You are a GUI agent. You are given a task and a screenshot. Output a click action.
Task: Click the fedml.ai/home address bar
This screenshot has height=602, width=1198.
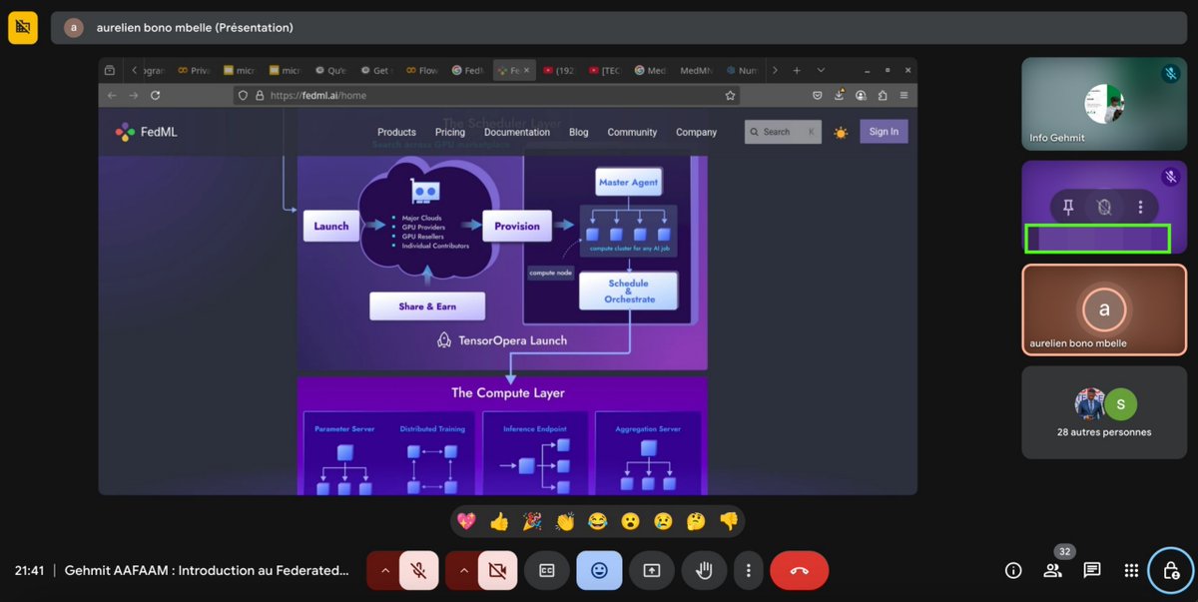(x=487, y=96)
